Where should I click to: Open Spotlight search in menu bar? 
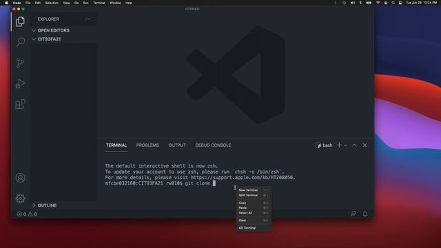pos(393,3)
